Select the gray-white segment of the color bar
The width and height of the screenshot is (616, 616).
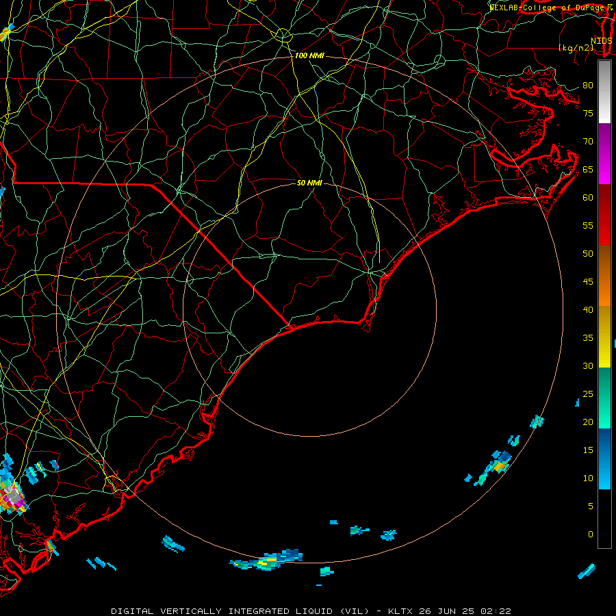604,92
